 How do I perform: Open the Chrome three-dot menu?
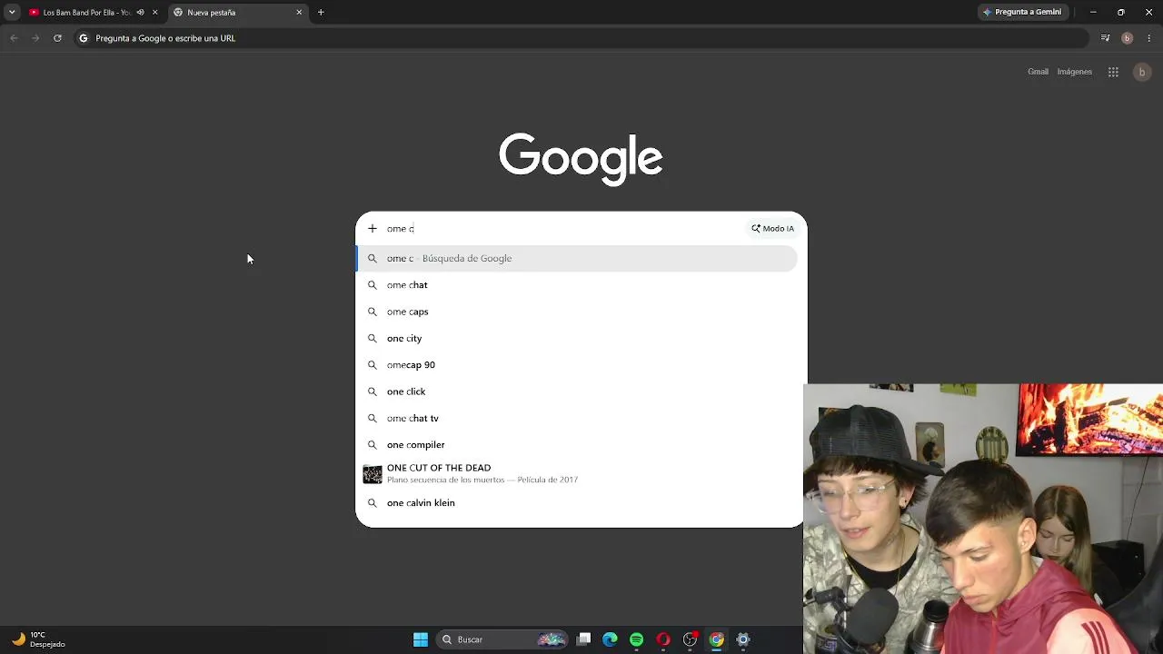point(1148,38)
